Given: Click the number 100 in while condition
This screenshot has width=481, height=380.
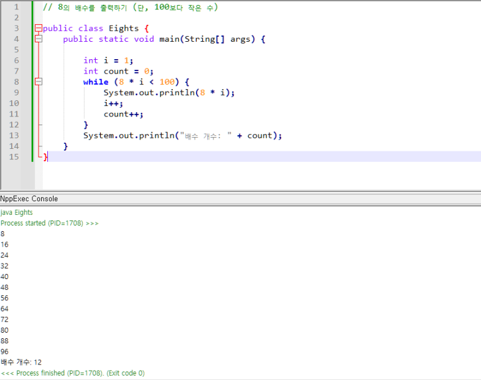Looking at the screenshot, I should click(167, 82).
